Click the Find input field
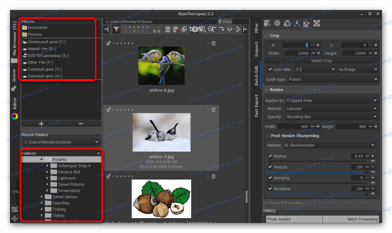The width and height of the screenshot is (392, 233). click(240, 21)
